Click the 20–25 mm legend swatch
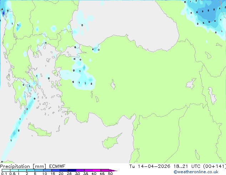The width and height of the screenshot is (226, 175). click(63, 170)
